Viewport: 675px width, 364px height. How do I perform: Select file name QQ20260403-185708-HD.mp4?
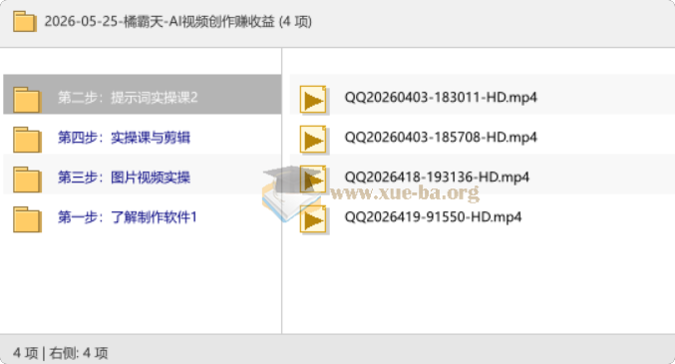(x=441, y=138)
